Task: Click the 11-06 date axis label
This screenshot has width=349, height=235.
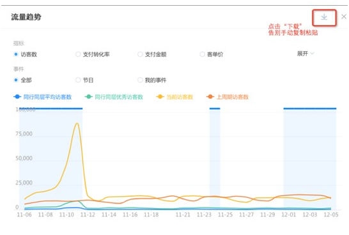Action: 24,215
